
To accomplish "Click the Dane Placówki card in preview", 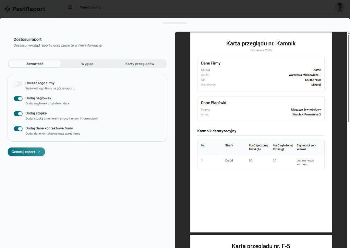I will click(261, 109).
